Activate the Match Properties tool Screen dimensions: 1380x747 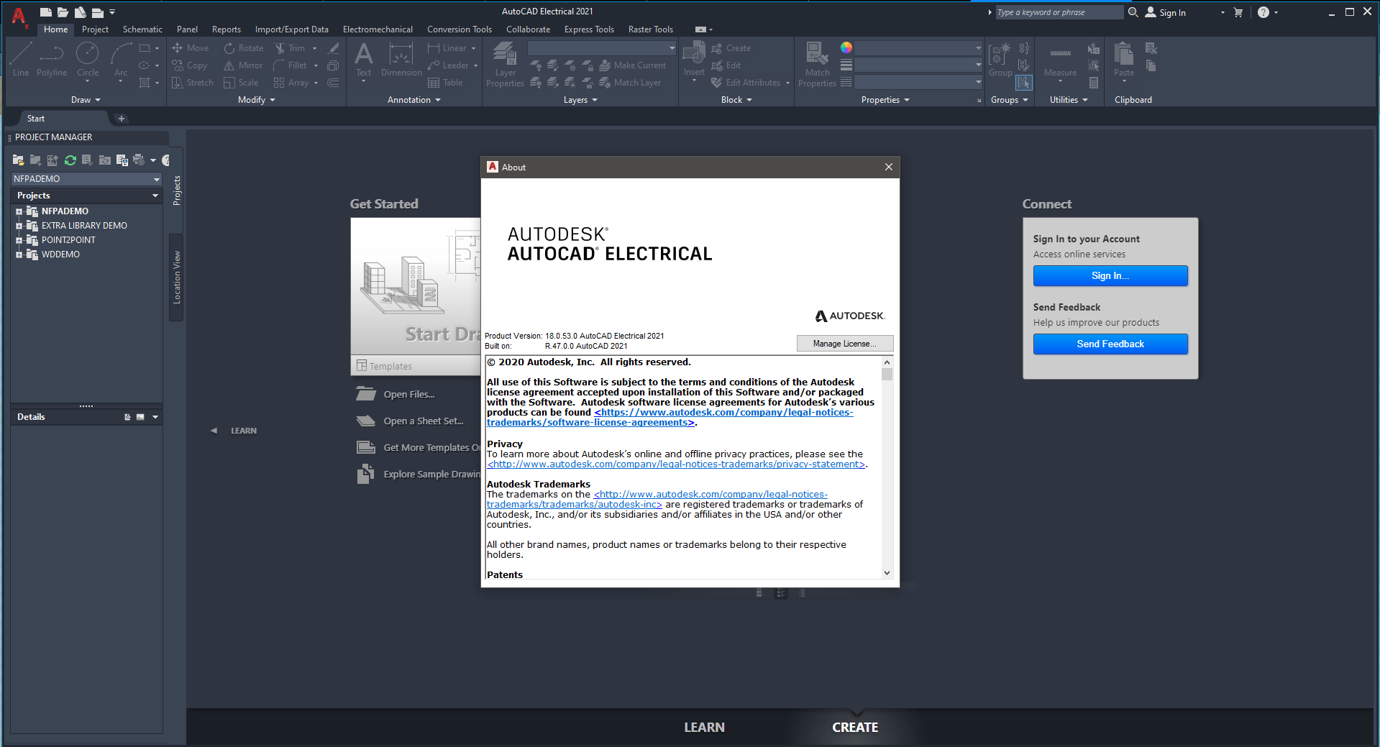pos(817,63)
